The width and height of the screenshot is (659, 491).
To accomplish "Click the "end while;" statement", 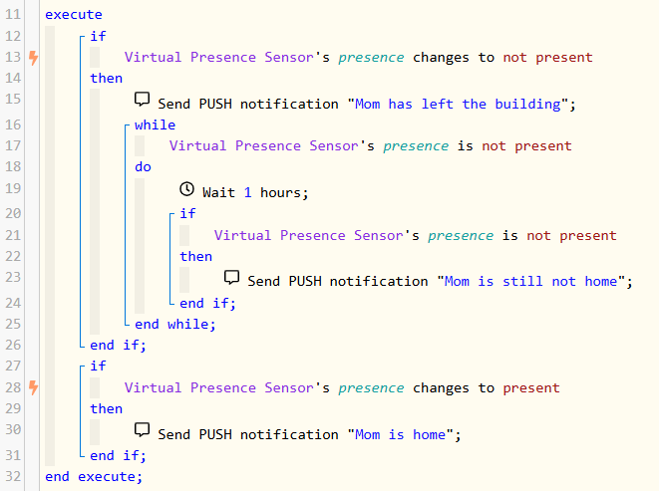I will coord(175,324).
